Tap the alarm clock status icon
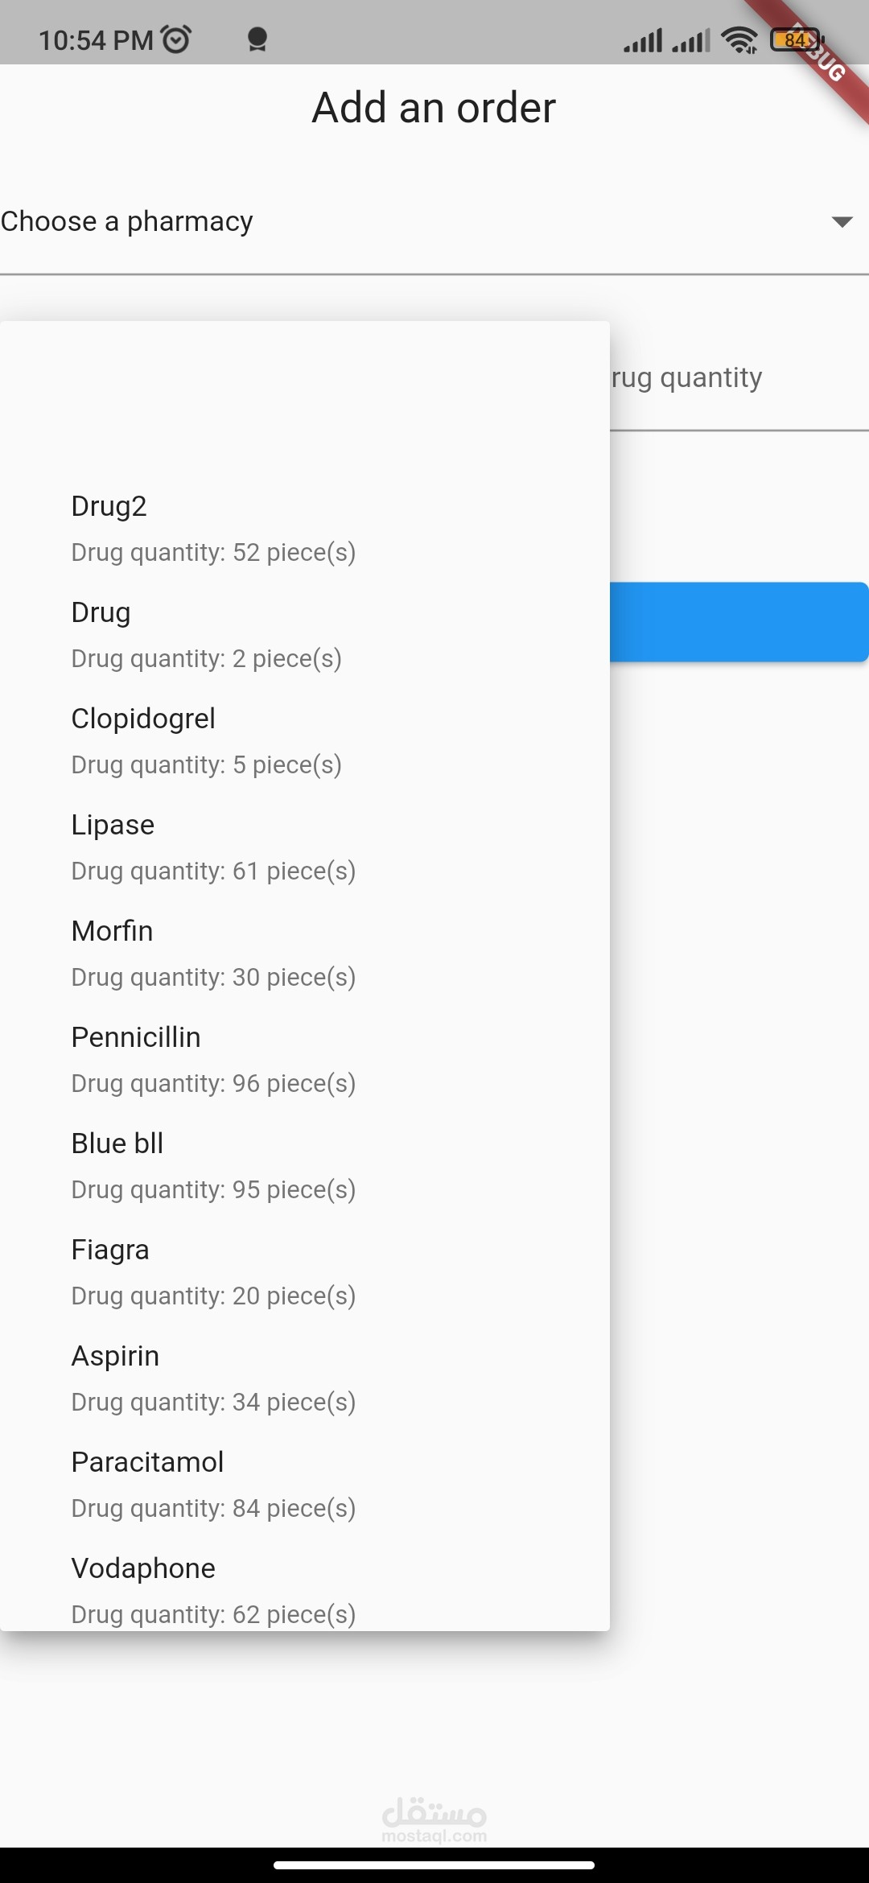 click(176, 39)
